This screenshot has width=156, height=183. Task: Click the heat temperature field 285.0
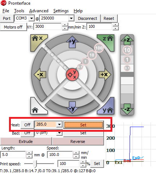tap(45, 124)
